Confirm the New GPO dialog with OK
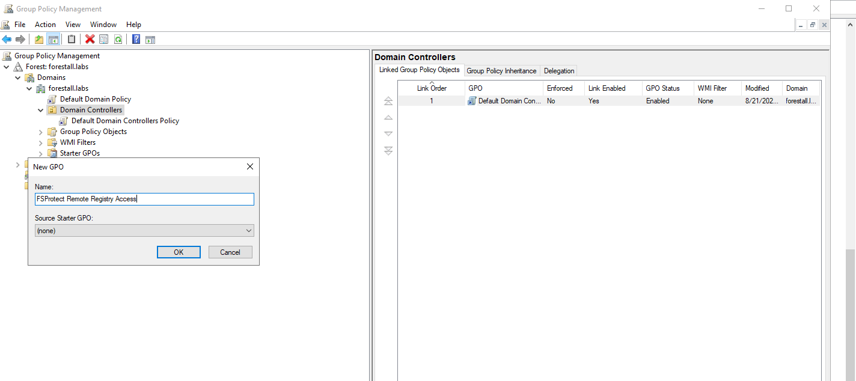856x381 pixels. click(x=179, y=252)
